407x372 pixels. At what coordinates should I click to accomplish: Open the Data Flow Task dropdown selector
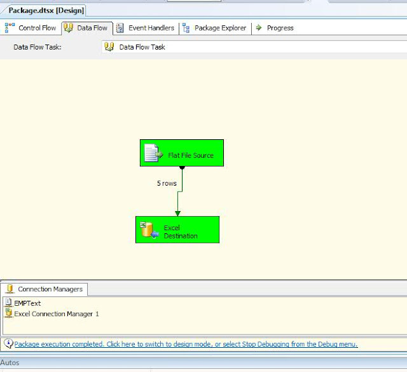(254, 47)
